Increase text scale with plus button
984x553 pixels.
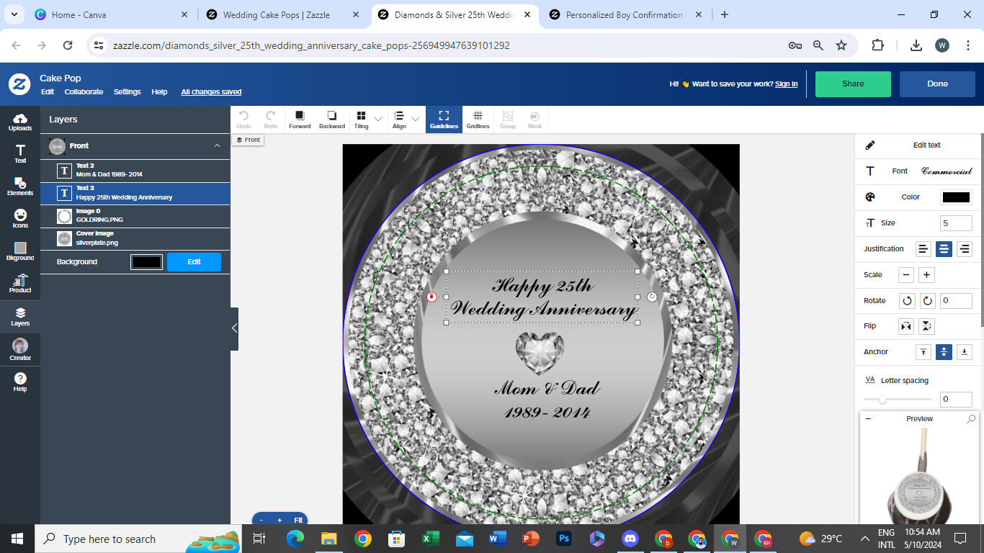click(x=927, y=275)
